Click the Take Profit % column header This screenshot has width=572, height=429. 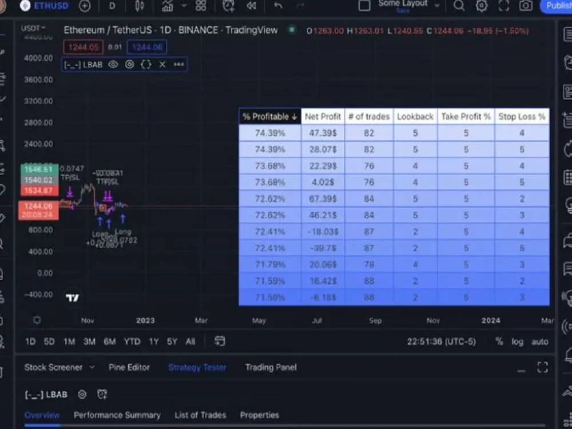466,117
